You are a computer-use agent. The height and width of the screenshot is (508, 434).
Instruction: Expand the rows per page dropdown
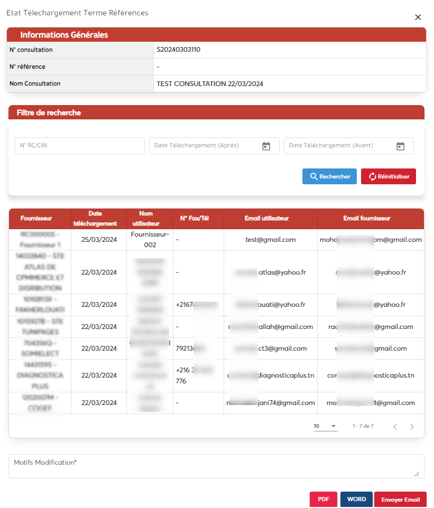coord(325,426)
